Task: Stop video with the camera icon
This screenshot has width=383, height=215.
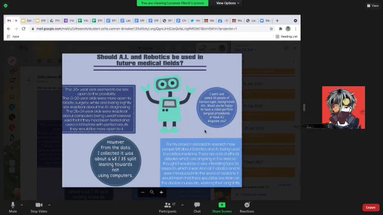Action: [x=39, y=208]
